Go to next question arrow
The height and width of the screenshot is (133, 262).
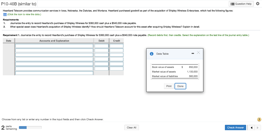click(257, 128)
